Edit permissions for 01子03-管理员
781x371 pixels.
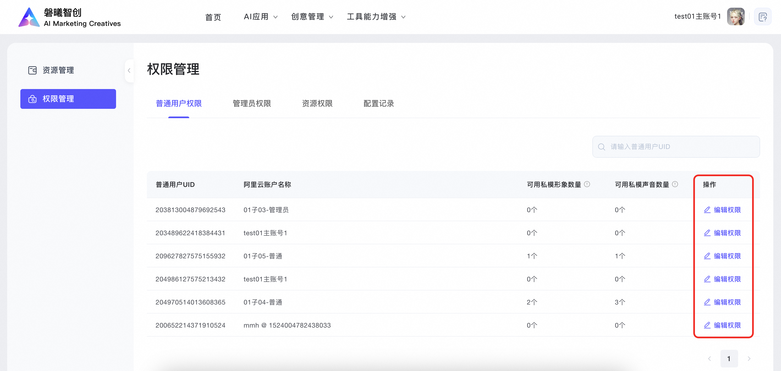722,210
